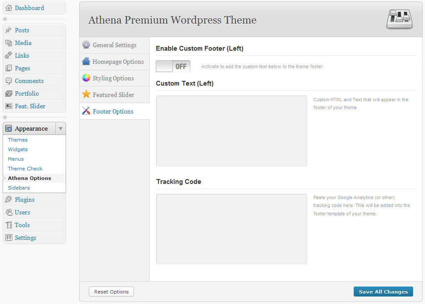This screenshot has width=425, height=304.
Task: Click the Posts pushpin icon
Action: (9, 30)
